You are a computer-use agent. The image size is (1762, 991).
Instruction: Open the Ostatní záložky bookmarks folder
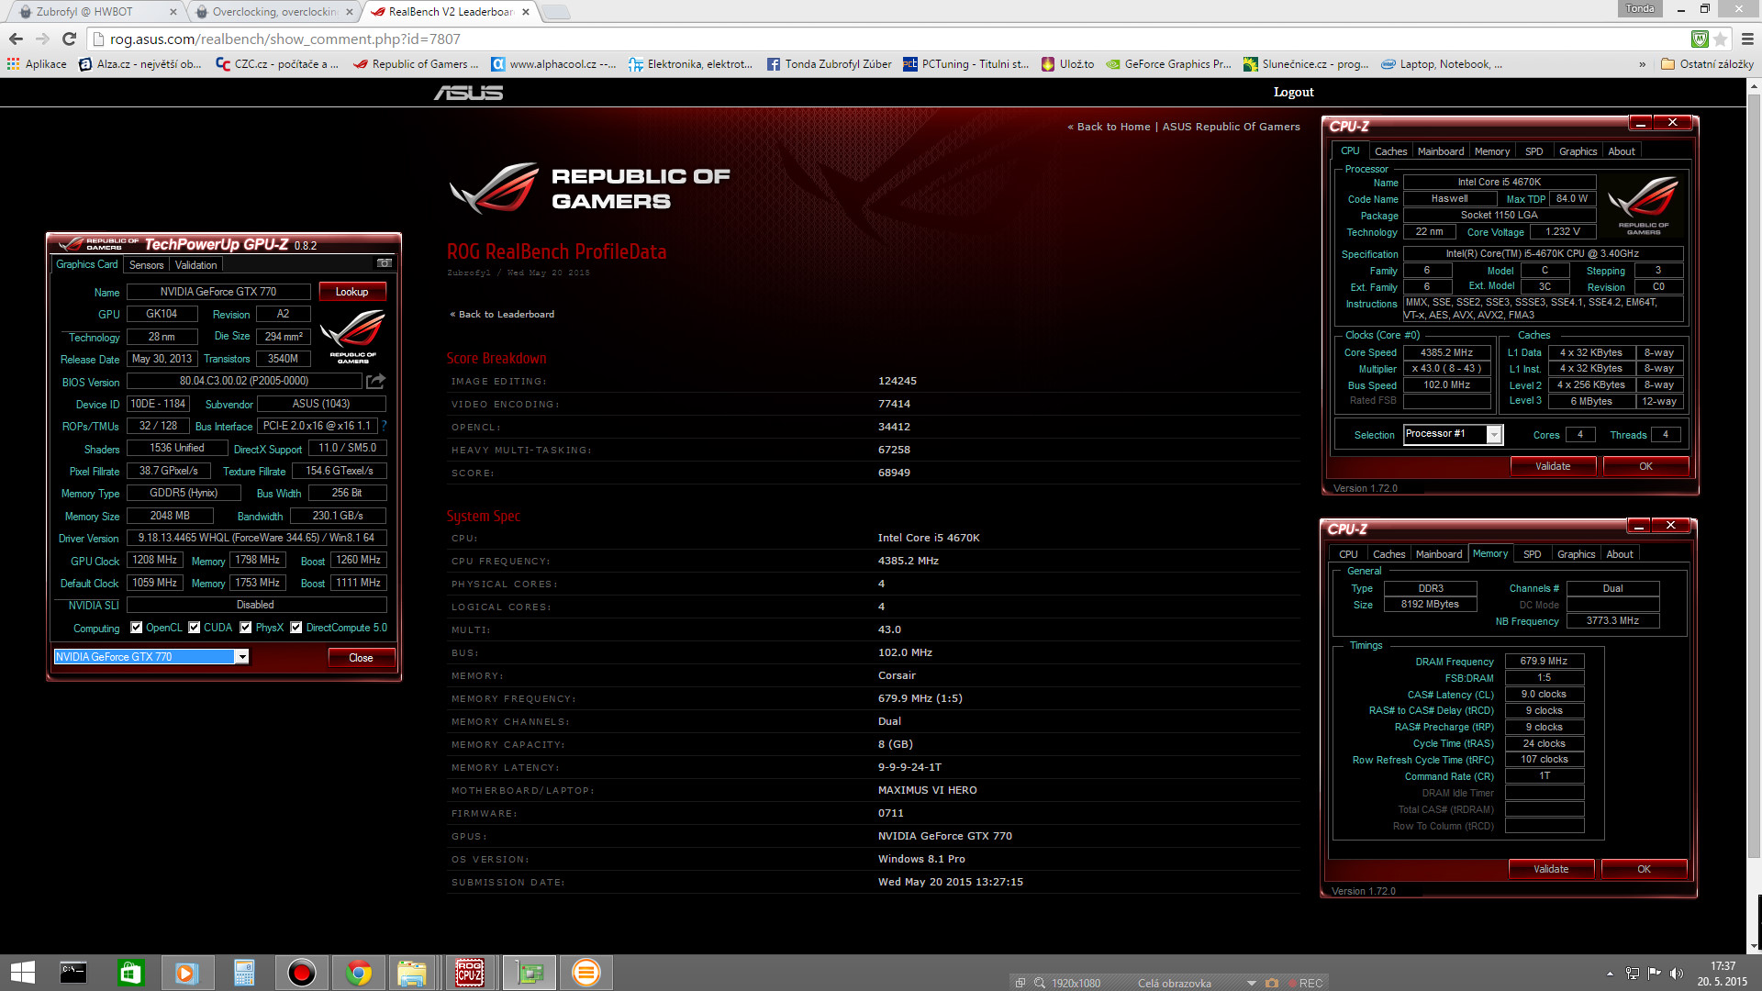[1707, 64]
